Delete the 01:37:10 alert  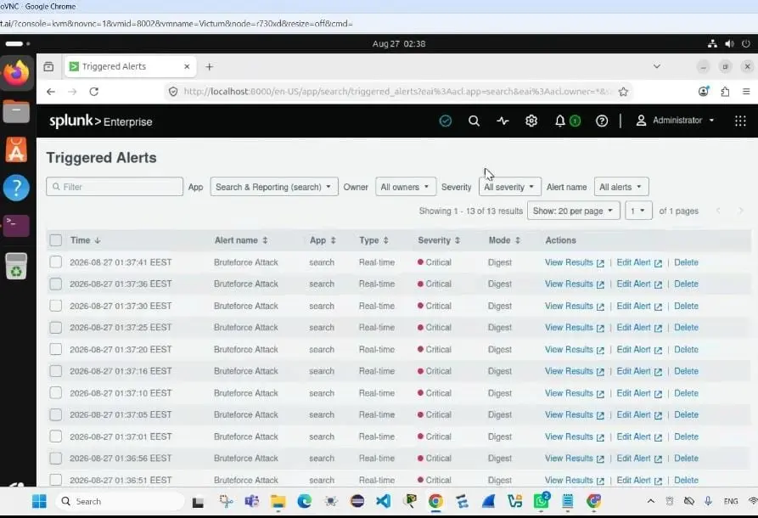coord(686,392)
